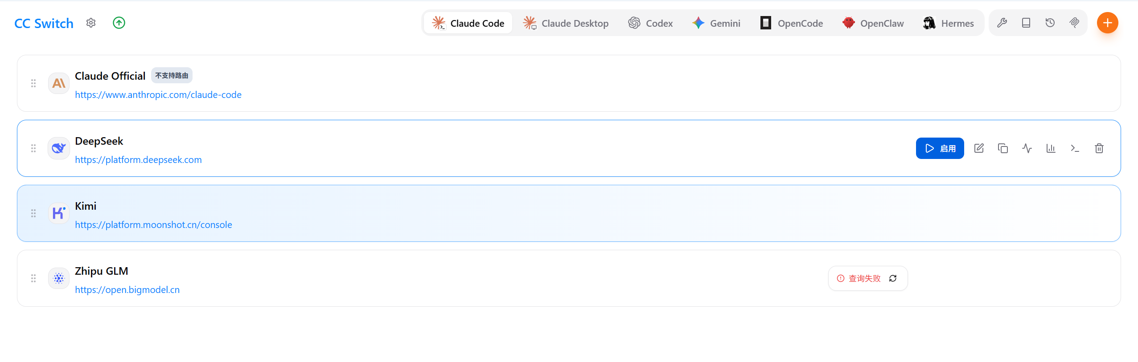Open DeepSeek usage bar chart icon
The width and height of the screenshot is (1138, 362).
1051,148
